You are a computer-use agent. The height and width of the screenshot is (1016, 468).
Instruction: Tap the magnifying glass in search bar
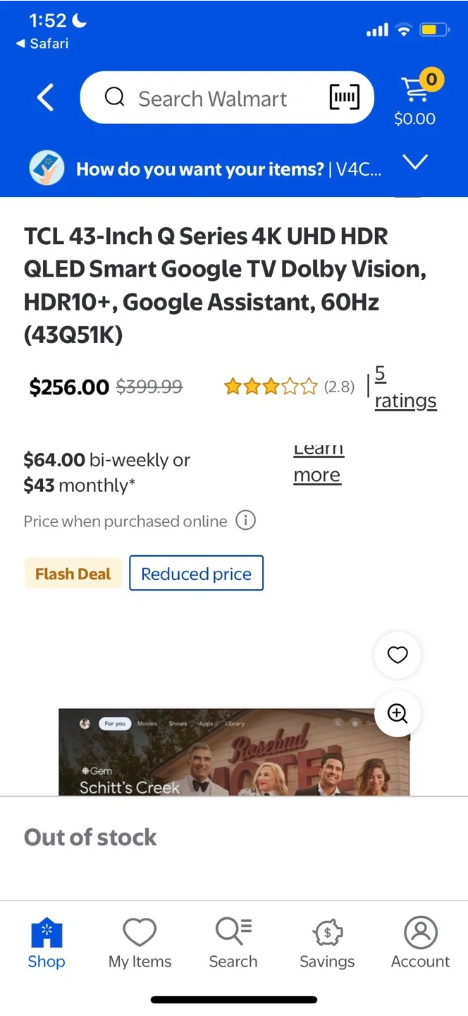point(114,97)
